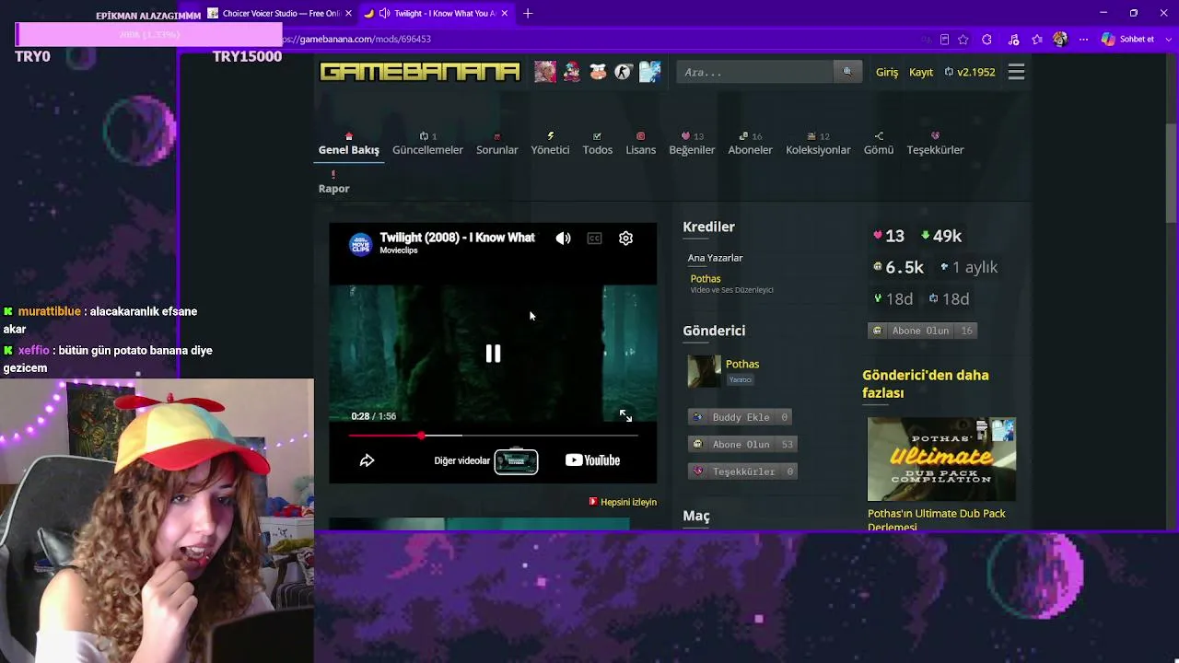Focus the Ara... search field

(754, 72)
